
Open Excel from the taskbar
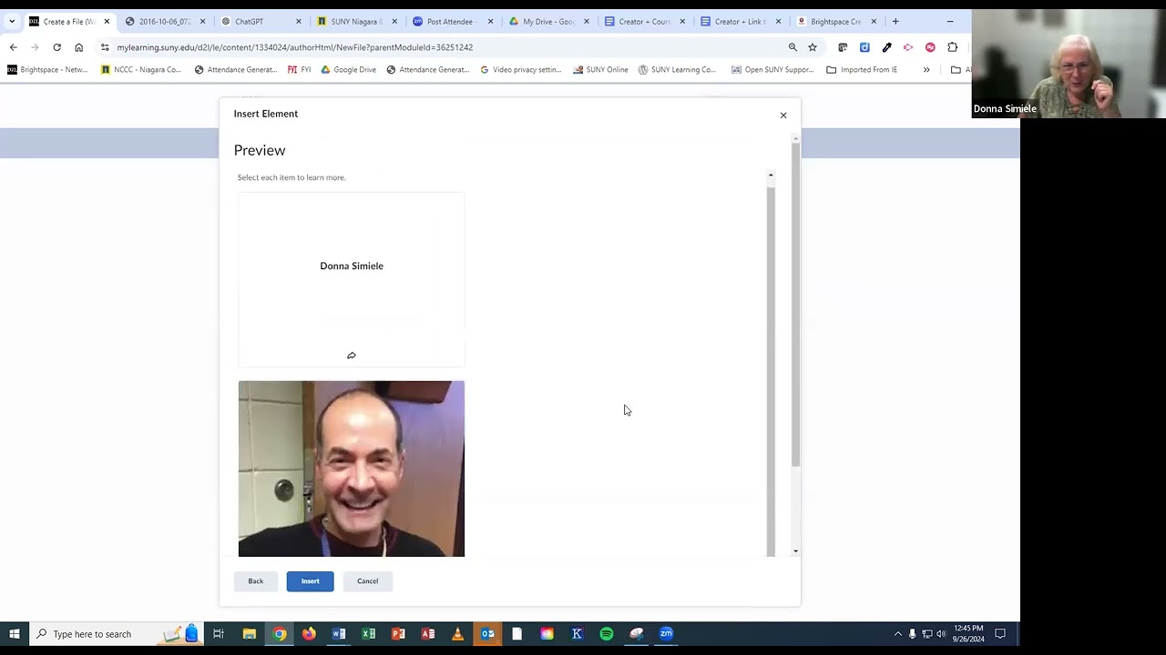(369, 634)
